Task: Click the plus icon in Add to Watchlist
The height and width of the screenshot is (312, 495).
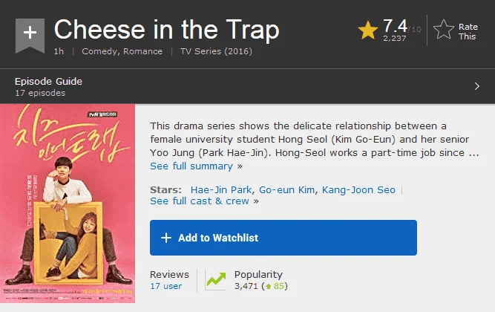Action: click(166, 238)
